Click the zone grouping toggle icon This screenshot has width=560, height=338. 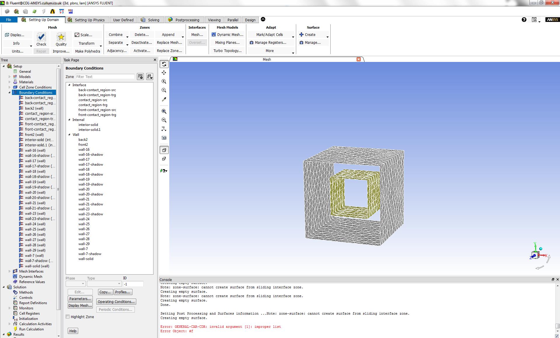[150, 77]
